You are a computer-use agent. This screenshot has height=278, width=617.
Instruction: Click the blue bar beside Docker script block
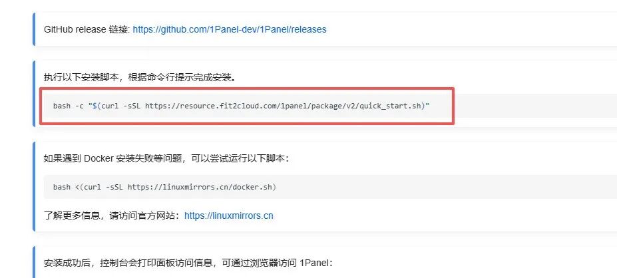click(34, 186)
